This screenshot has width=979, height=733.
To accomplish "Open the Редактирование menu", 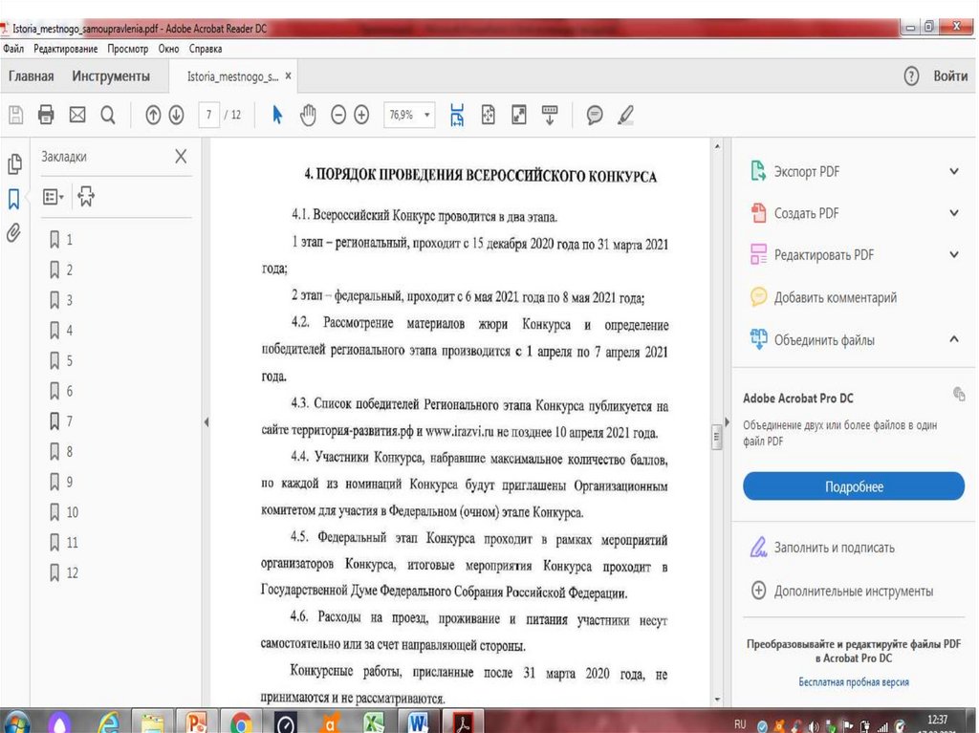I will point(65,49).
